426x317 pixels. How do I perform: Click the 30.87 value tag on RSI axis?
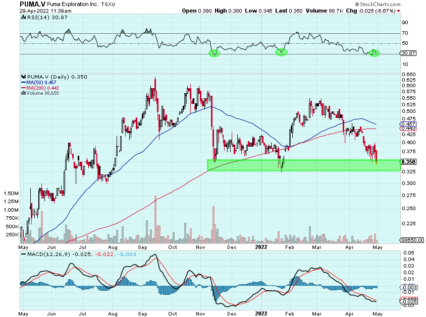(x=409, y=53)
